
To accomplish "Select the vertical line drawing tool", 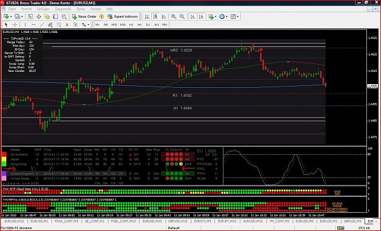I will click(x=25, y=24).
